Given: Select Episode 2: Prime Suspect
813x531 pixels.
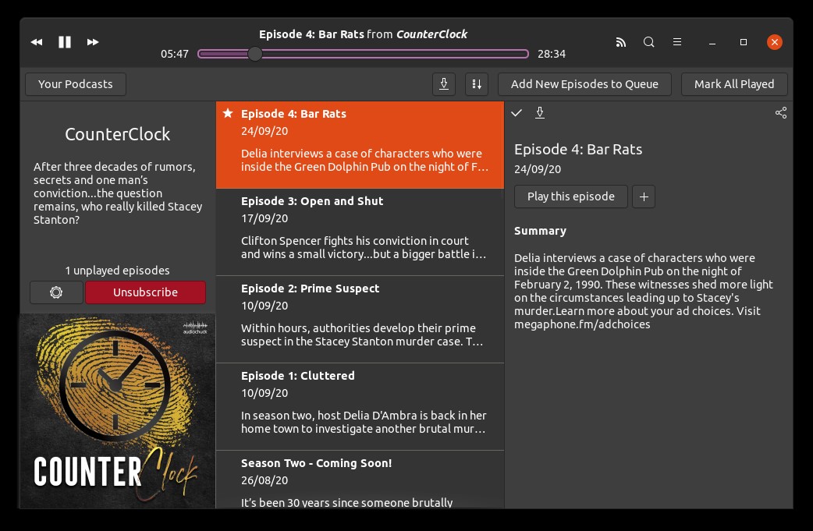Looking at the screenshot, I should point(360,320).
